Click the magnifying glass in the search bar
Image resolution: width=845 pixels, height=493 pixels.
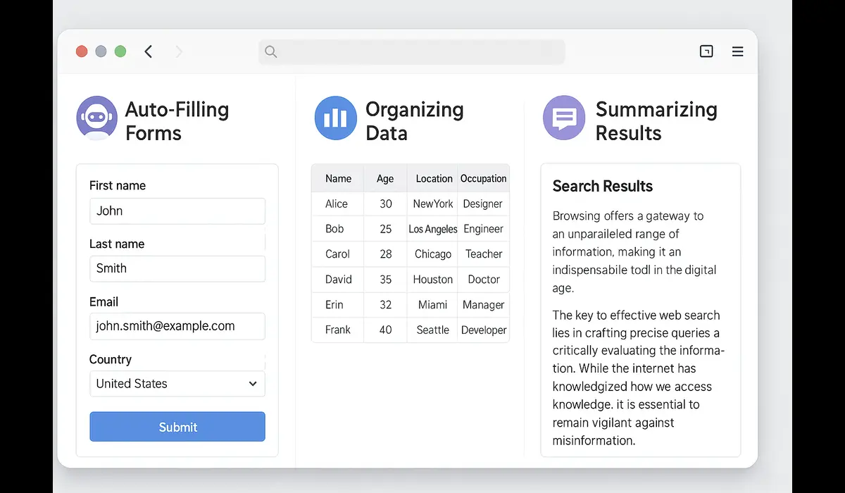[x=271, y=51]
